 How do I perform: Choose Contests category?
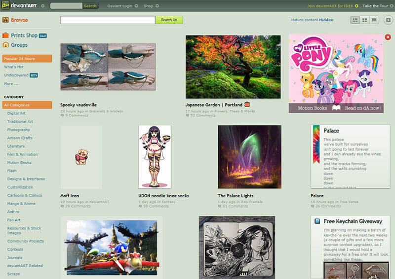click(x=15, y=249)
